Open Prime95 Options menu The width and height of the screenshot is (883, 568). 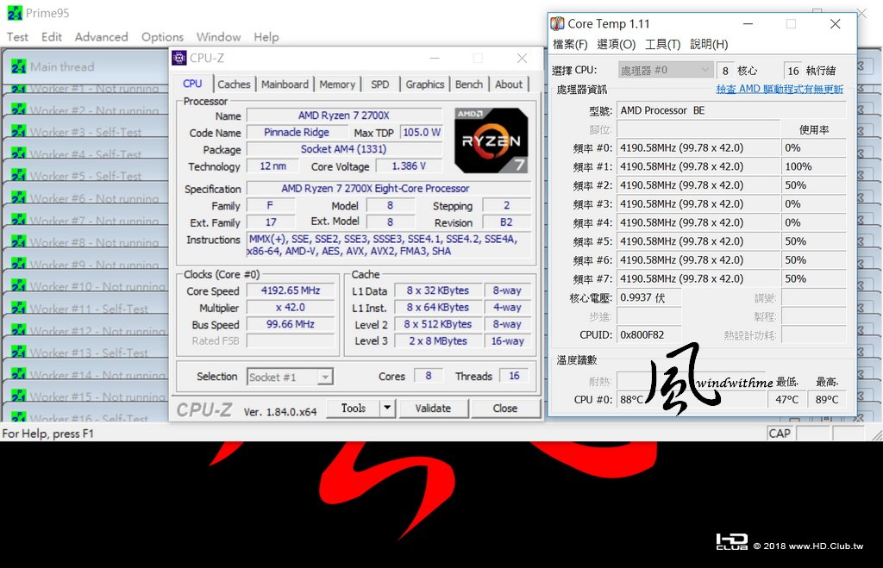coord(162,37)
